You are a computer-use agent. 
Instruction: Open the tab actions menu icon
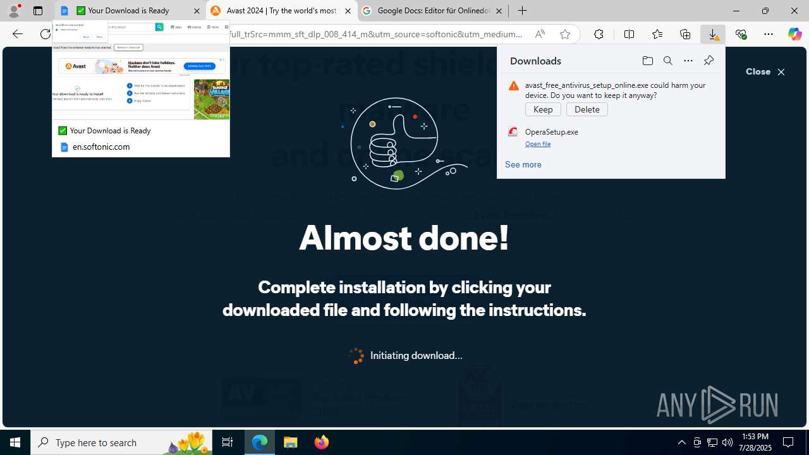click(x=38, y=11)
